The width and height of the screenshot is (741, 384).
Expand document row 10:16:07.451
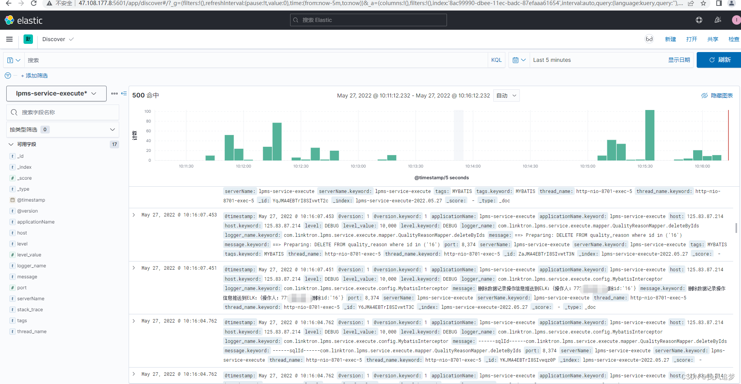(x=134, y=268)
